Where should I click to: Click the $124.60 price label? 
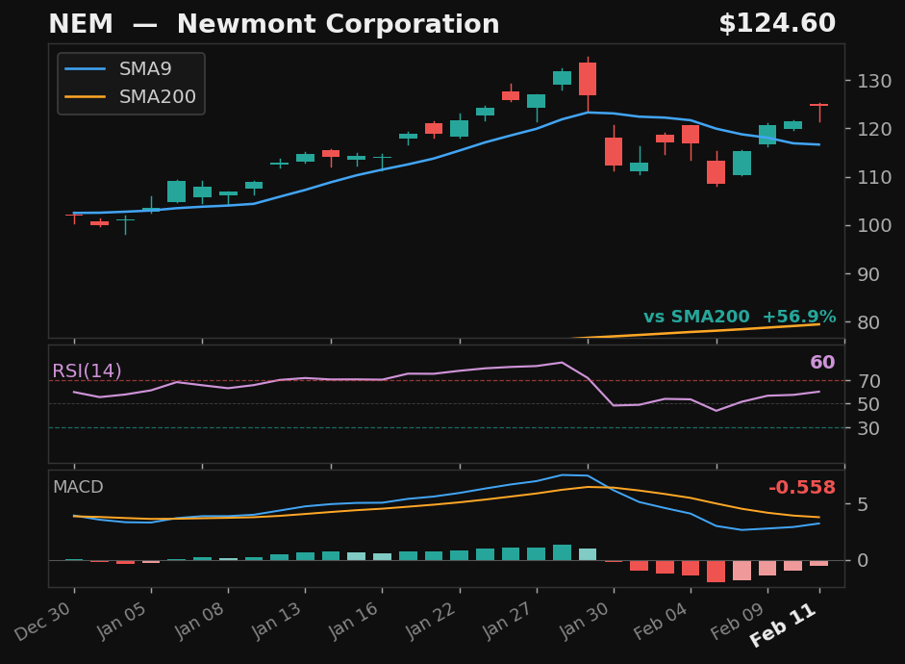pos(777,24)
